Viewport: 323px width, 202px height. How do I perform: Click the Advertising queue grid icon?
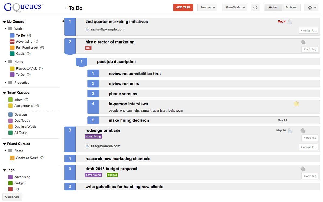pos(12,41)
